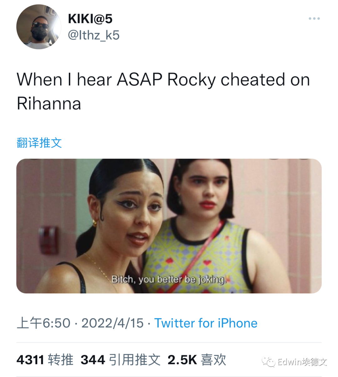This screenshot has width=338, height=377.
Task: View the 4311 转推 retweets list
Action: (x=45, y=360)
